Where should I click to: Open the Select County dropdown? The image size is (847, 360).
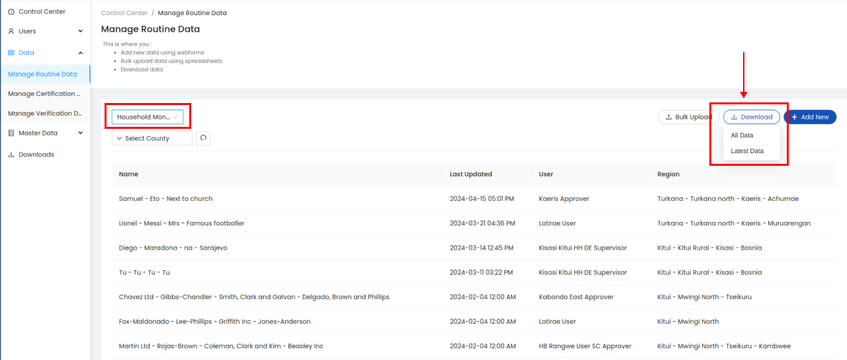pos(152,138)
